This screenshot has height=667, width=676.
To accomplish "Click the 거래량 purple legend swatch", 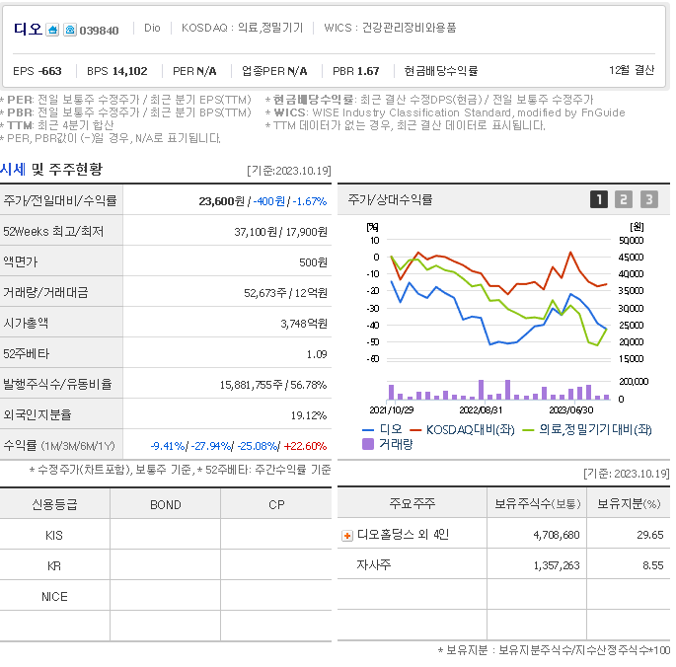I will coord(368,444).
